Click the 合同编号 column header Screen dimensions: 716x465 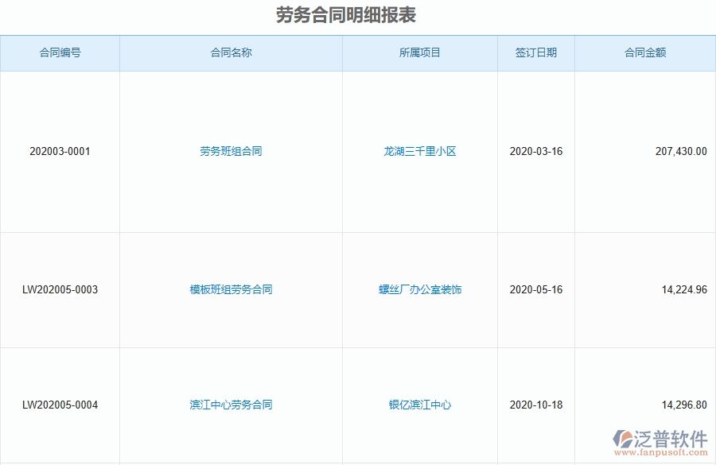click(60, 53)
